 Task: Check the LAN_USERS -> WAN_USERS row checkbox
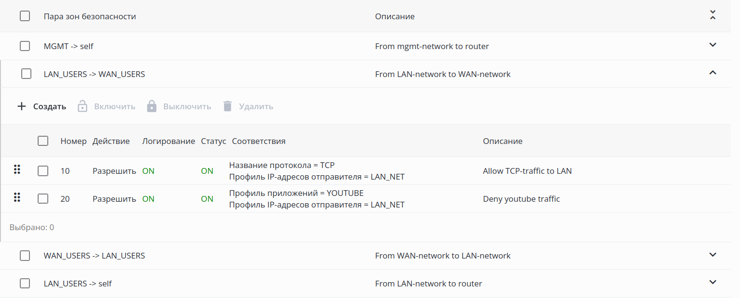[x=27, y=74]
